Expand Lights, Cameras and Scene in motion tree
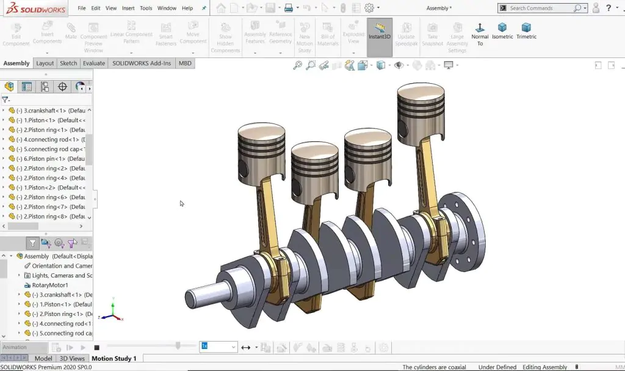 (19, 276)
